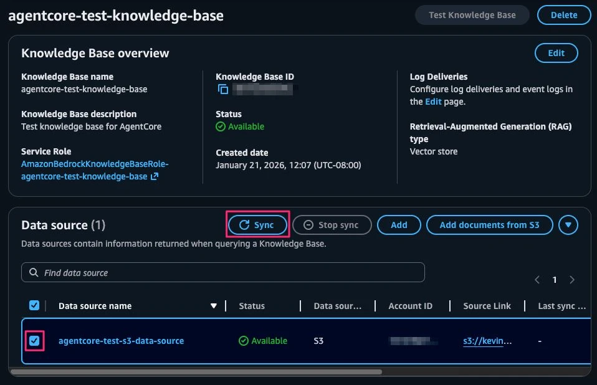The height and width of the screenshot is (385, 597).
Task: Go to previous page using left chevron
Action: click(537, 280)
